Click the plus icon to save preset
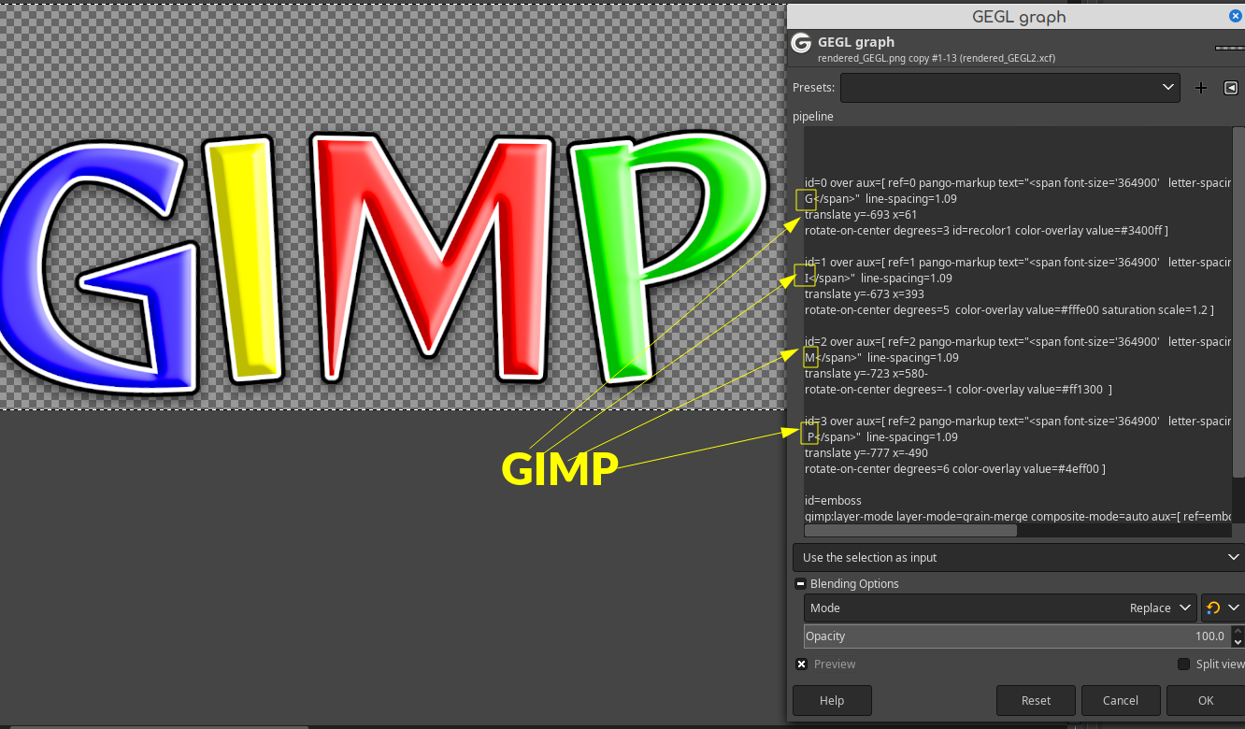Image resolution: width=1245 pixels, height=729 pixels. coord(1201,88)
